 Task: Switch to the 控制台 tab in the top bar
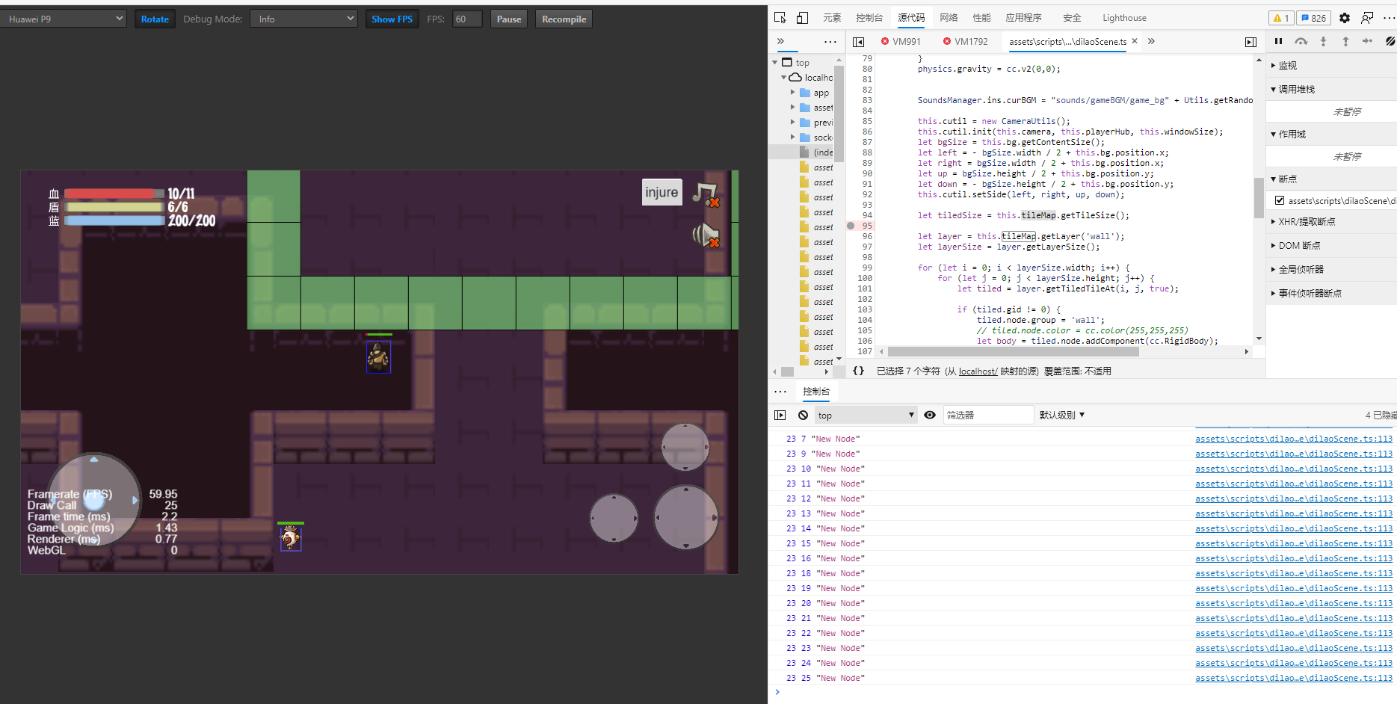pyautogui.click(x=869, y=18)
